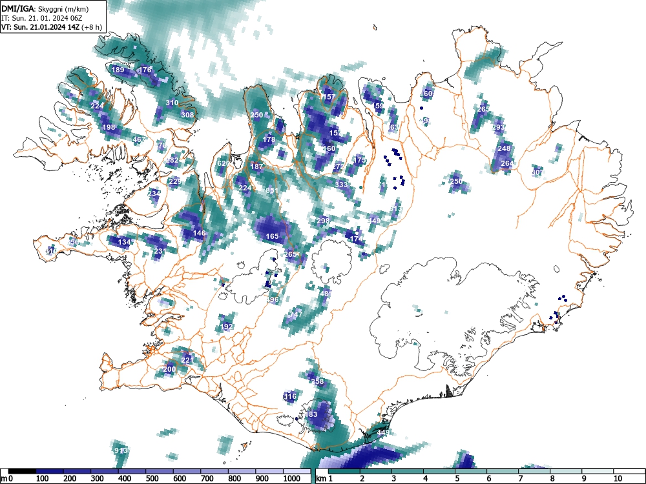Click the '198' value in the Westfjords

(x=109, y=127)
